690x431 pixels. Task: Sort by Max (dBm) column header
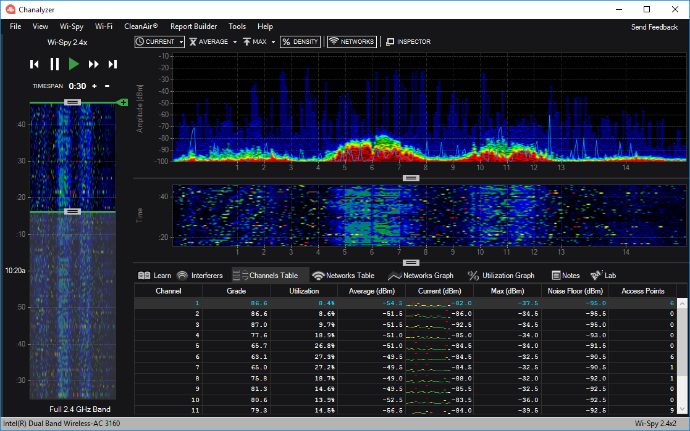click(x=507, y=291)
